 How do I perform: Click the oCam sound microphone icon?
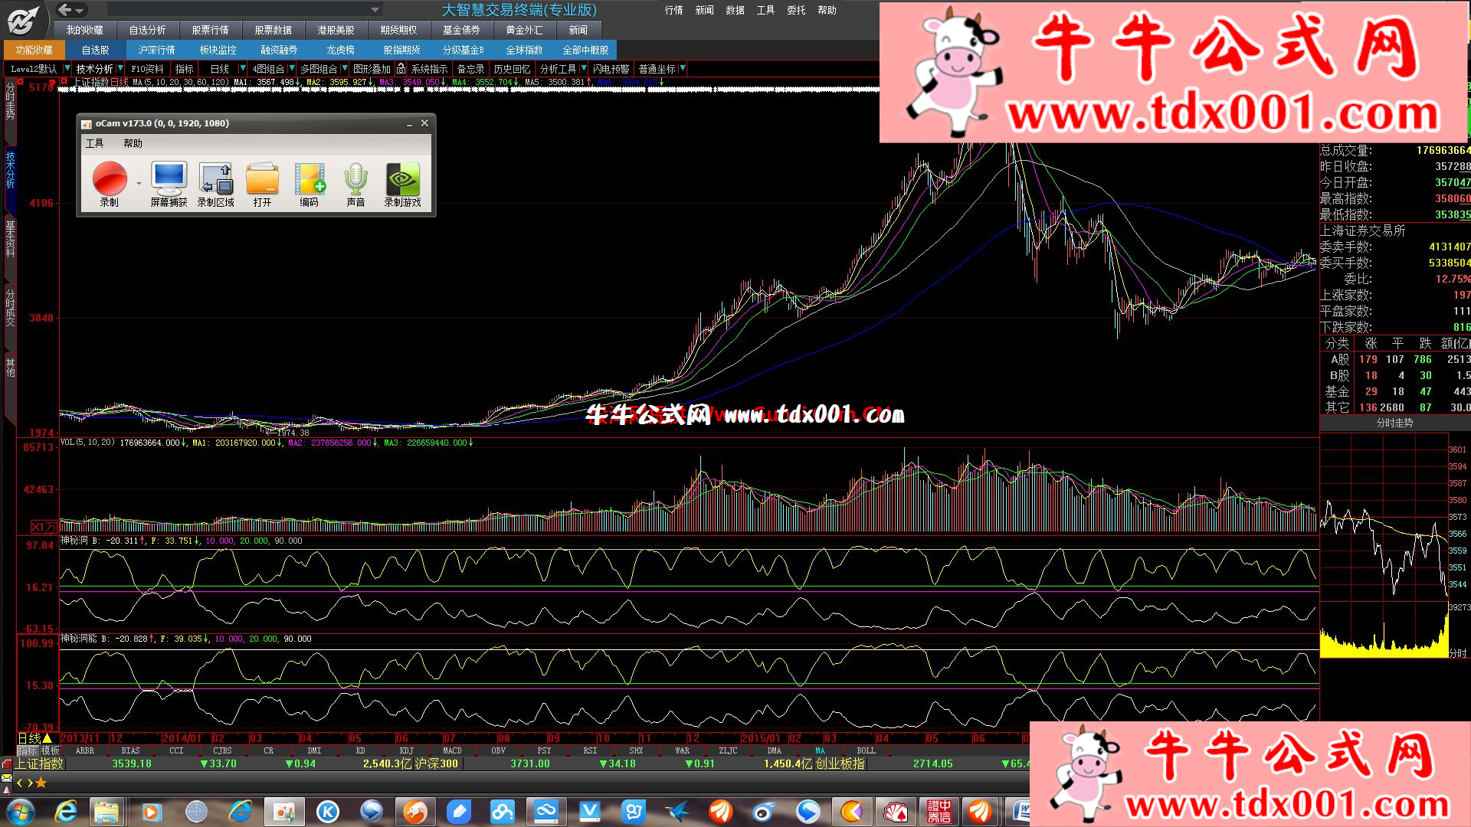[x=355, y=178]
